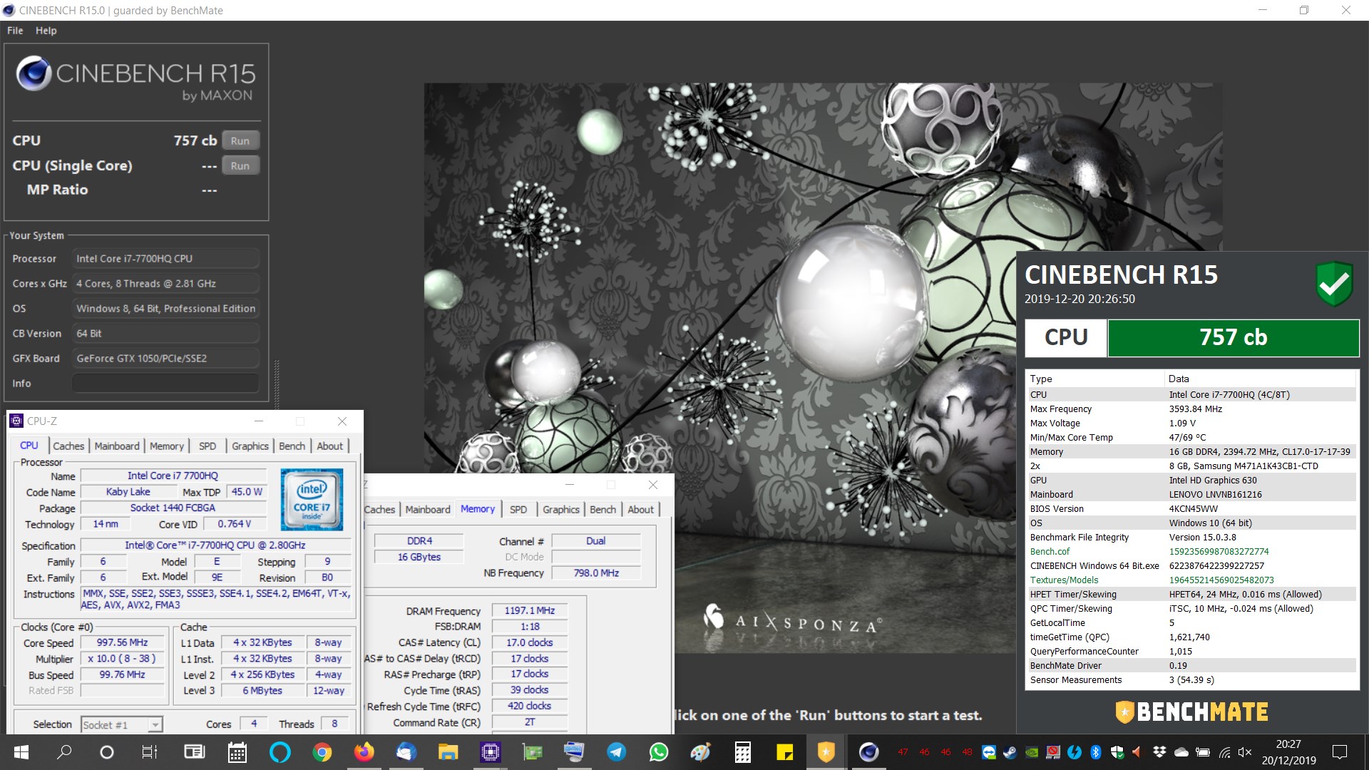
Task: Click the Wi-Fi network tray icon
Action: tap(1224, 752)
